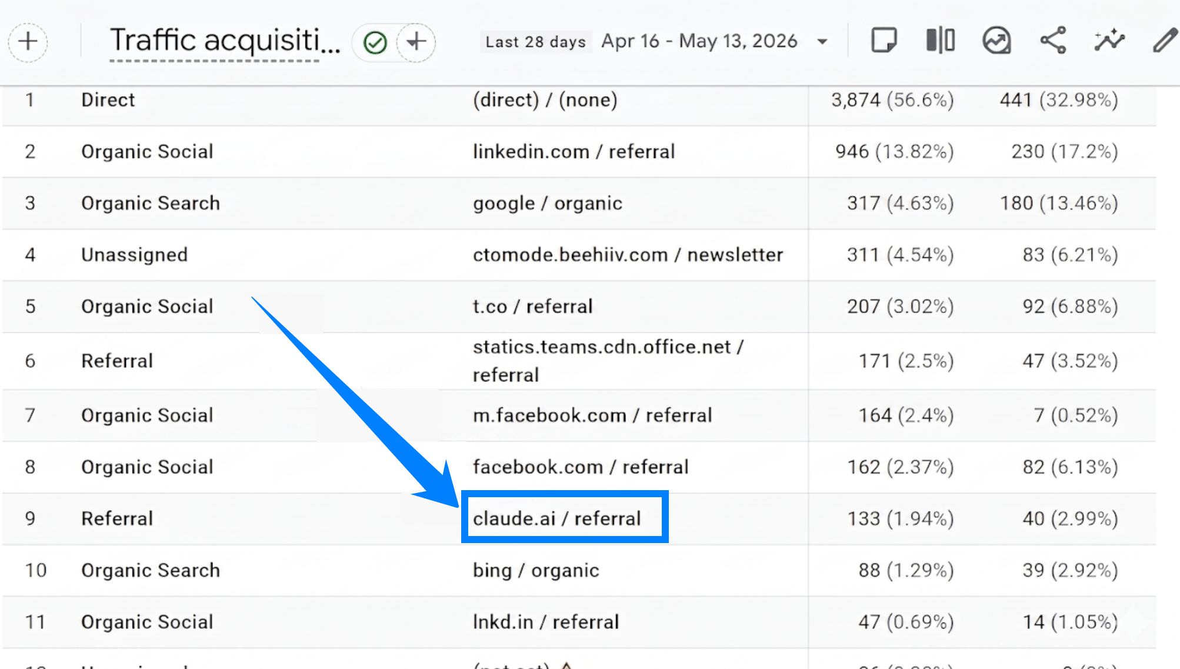Screen dimensions: 1180x669
Task: Select the m.facebook.com / referral cell
Action: [x=592, y=415]
